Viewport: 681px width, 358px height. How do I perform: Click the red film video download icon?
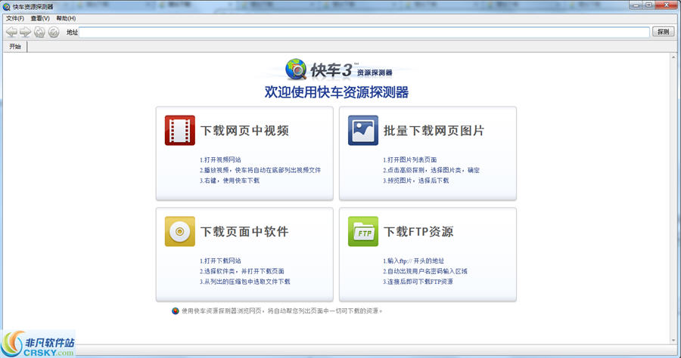(180, 130)
